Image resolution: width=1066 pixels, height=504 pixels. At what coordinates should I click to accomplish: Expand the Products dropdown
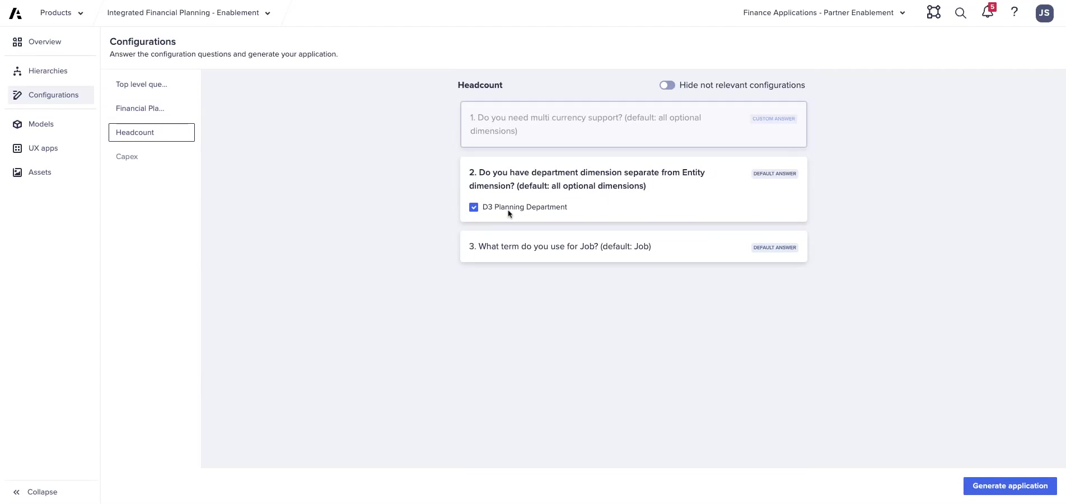(80, 12)
